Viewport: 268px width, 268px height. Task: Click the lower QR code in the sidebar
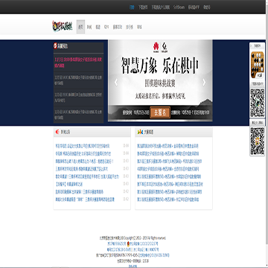[x=257, y=141]
